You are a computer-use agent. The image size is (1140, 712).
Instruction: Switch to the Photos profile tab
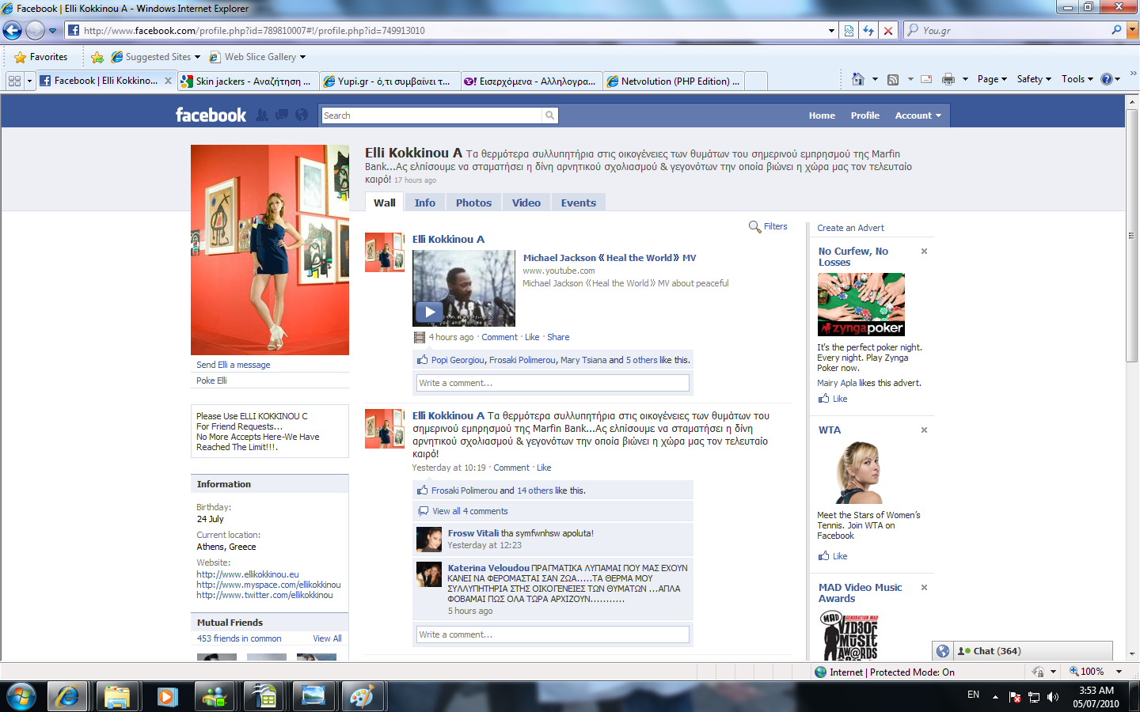(473, 203)
